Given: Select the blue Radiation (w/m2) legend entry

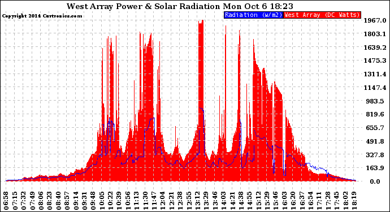Looking at the screenshot, I should [x=253, y=15].
